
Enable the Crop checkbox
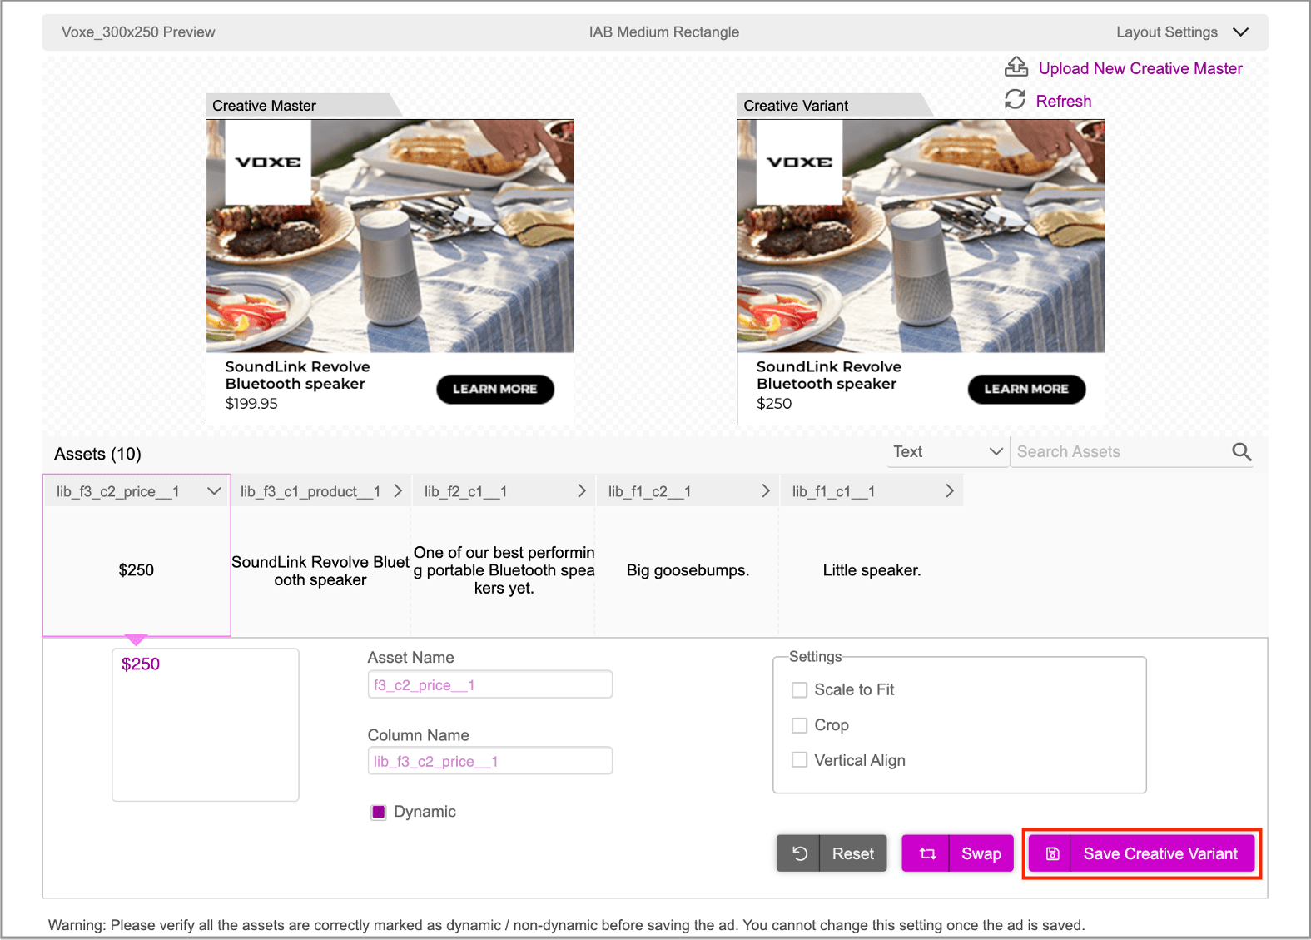799,725
